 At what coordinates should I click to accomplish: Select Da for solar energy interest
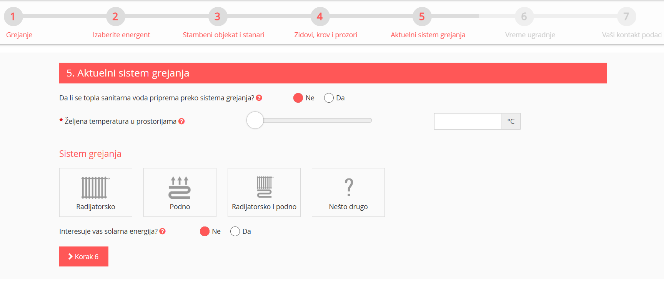235,231
